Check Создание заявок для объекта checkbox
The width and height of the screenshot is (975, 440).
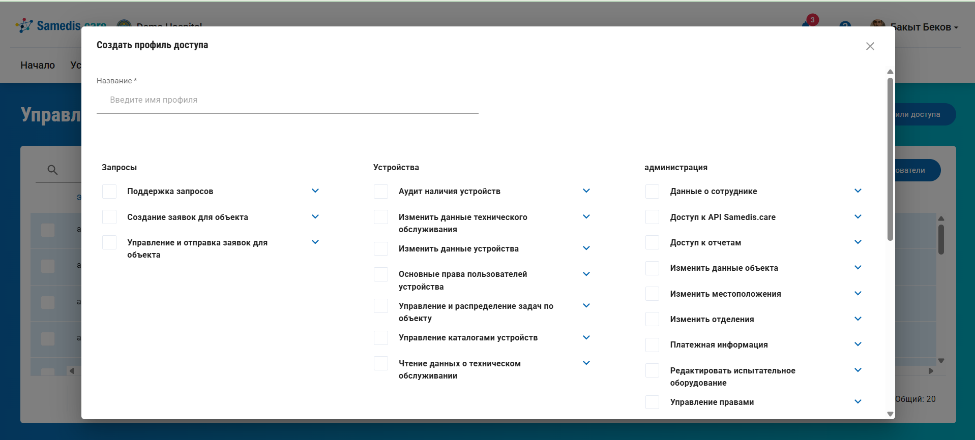(109, 217)
